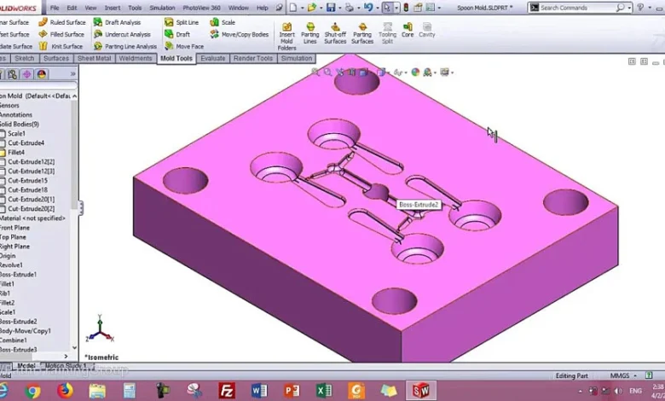Open PowerPoint from the taskbar
665x401 pixels.
pos(292,391)
